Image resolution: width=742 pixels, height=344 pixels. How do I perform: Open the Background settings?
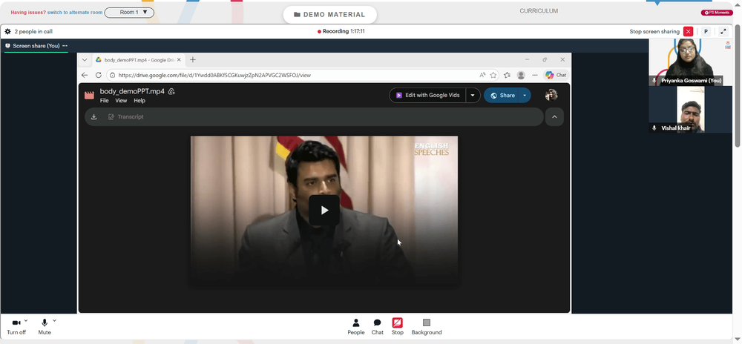[427, 326]
